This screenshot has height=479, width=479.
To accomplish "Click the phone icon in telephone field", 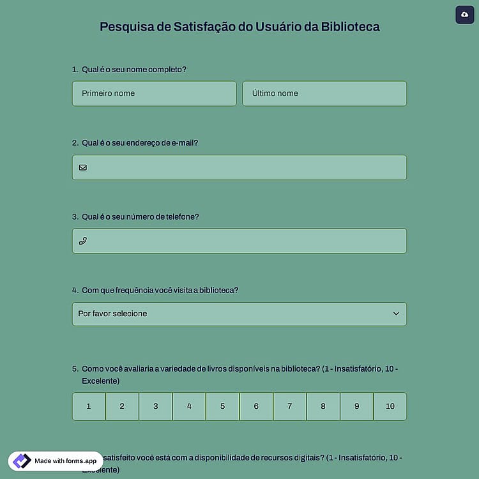I will [x=83, y=241].
